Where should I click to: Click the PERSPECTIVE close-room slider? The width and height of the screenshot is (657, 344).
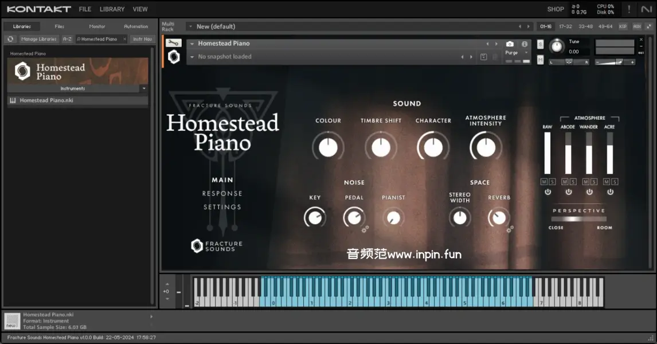tap(578, 218)
